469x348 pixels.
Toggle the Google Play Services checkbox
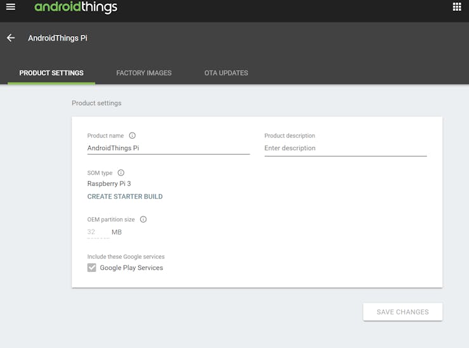pos(92,267)
